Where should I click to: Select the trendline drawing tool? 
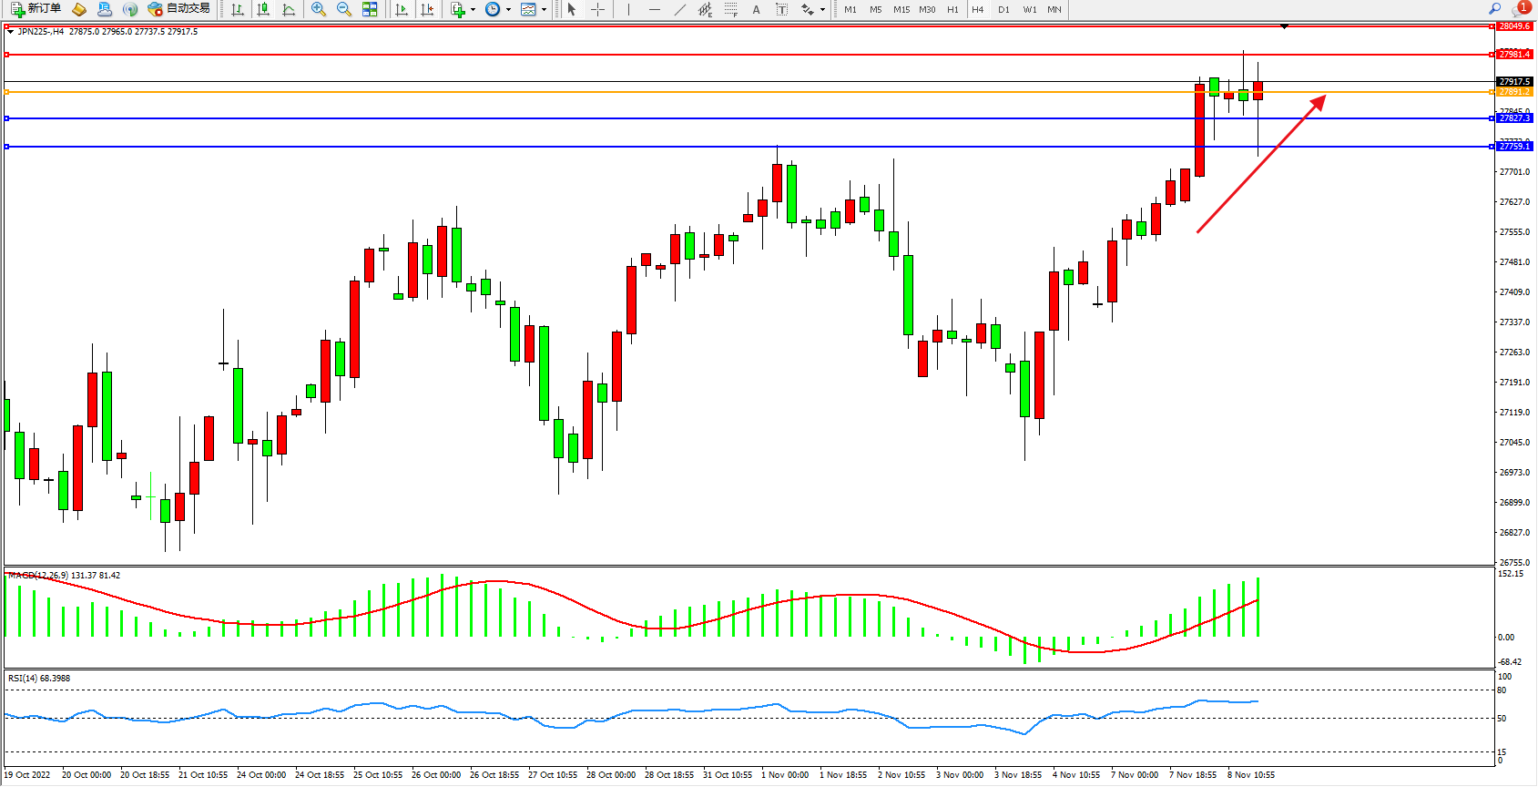click(679, 9)
